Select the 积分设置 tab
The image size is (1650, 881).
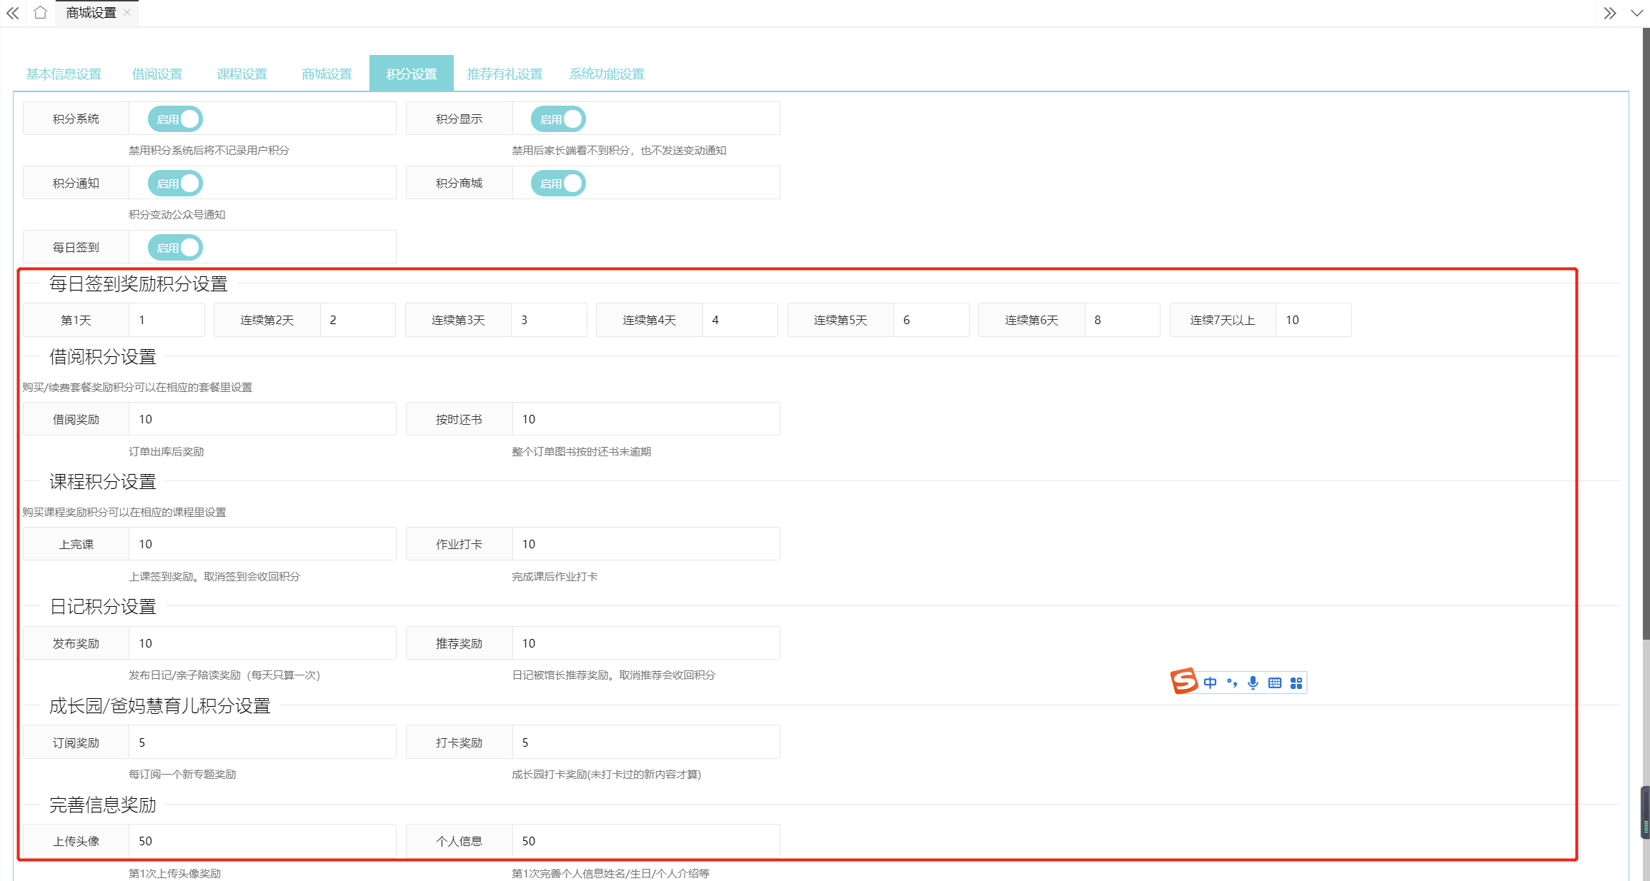click(x=412, y=74)
